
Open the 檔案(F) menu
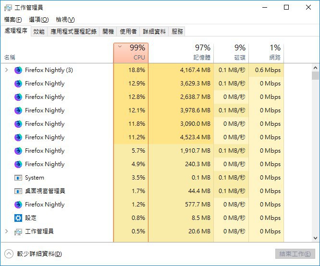click(13, 20)
